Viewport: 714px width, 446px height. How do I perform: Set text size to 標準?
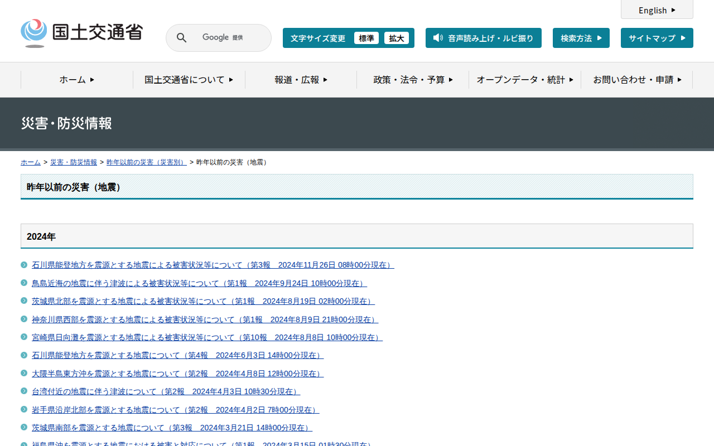[x=366, y=38]
